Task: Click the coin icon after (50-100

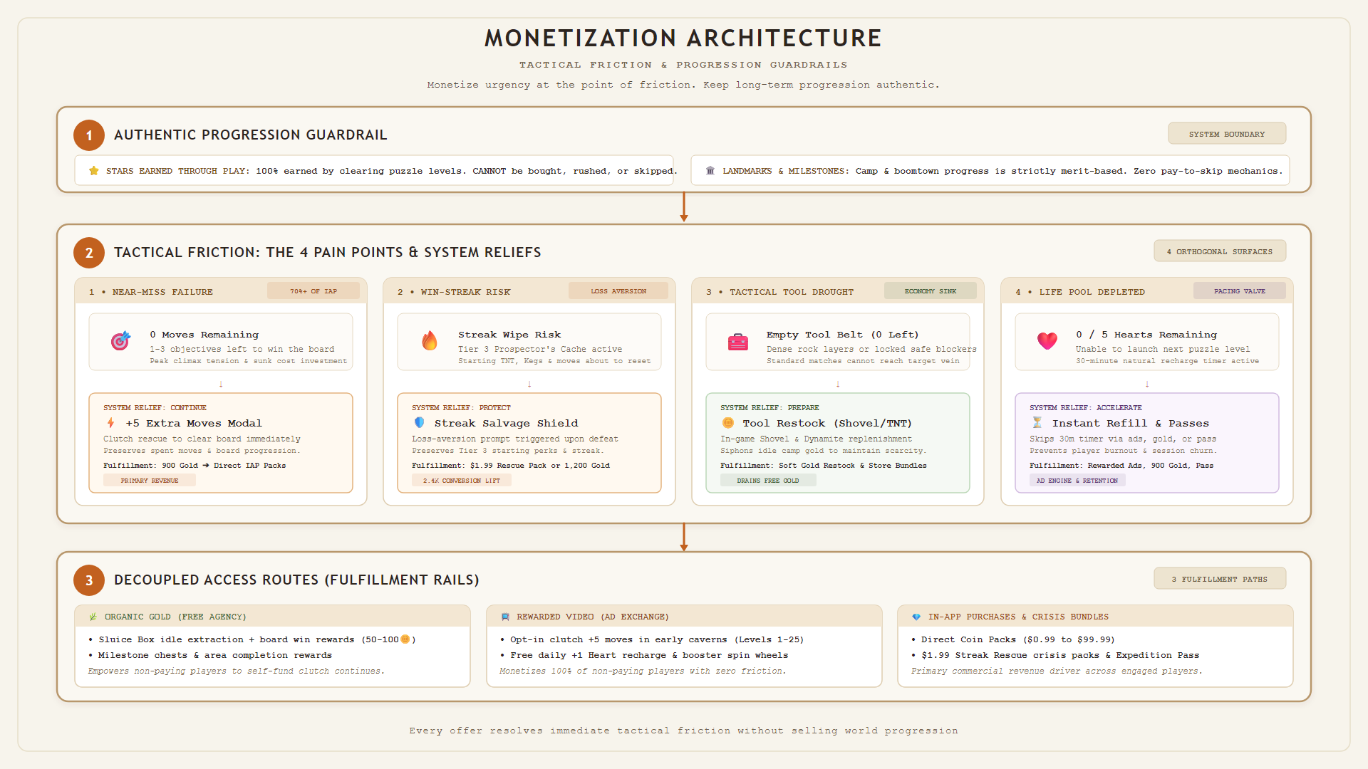Action: [405, 639]
